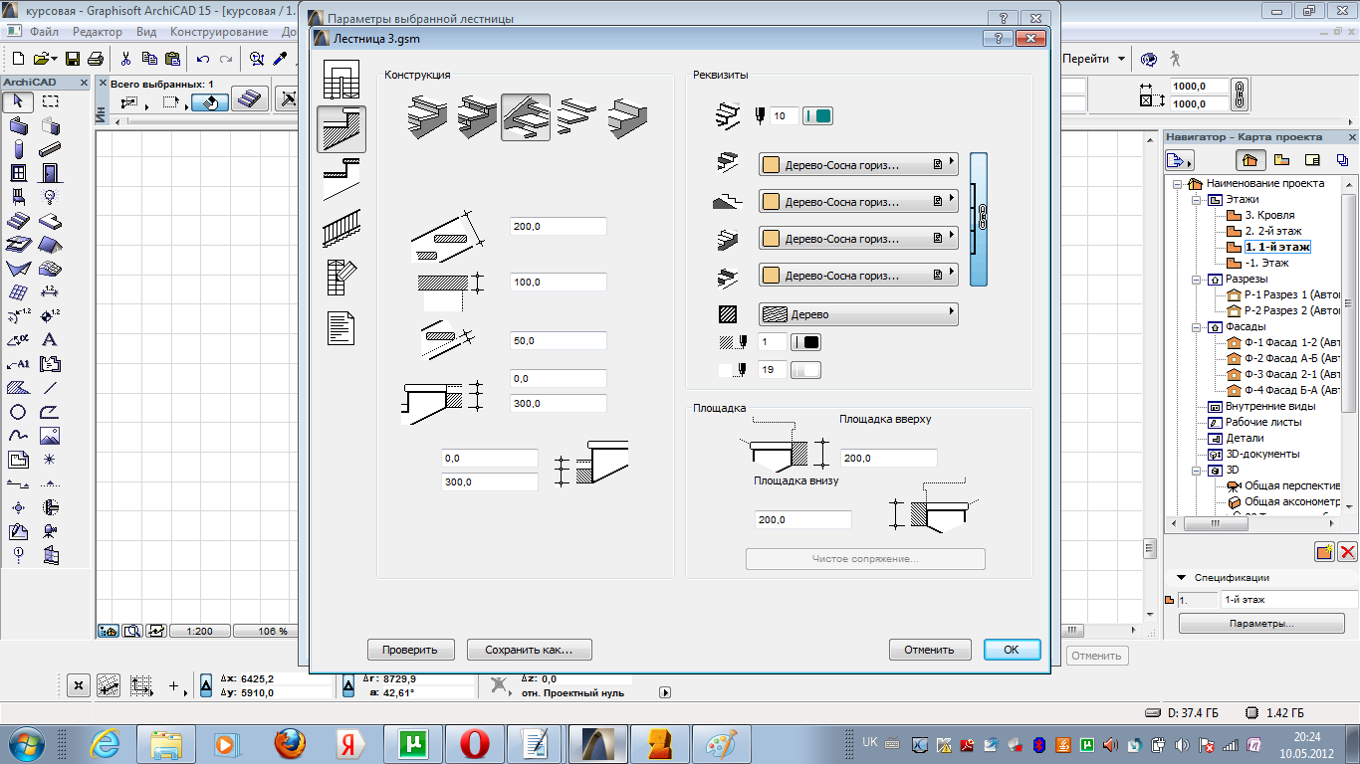Image resolution: width=1360 pixels, height=764 pixels.
Task: Switch Navigator to View Map tab
Action: tap(1281, 159)
